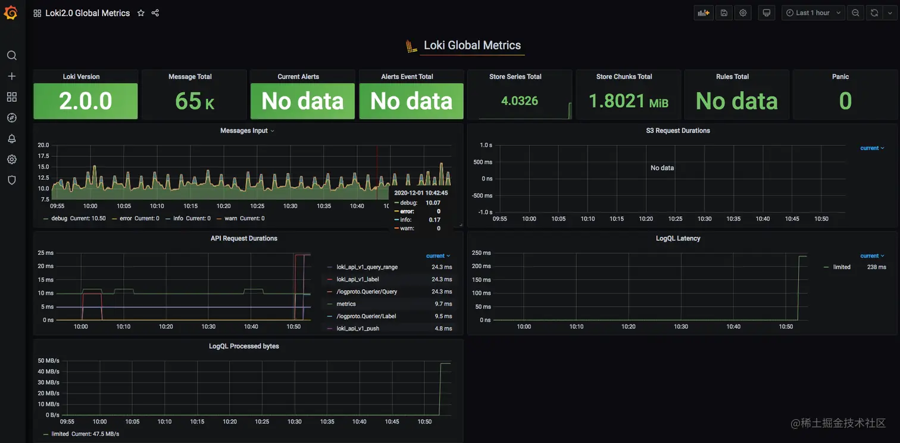Refresh the dashboard with the refresh icon
The width and height of the screenshot is (900, 443).
pyautogui.click(x=874, y=13)
